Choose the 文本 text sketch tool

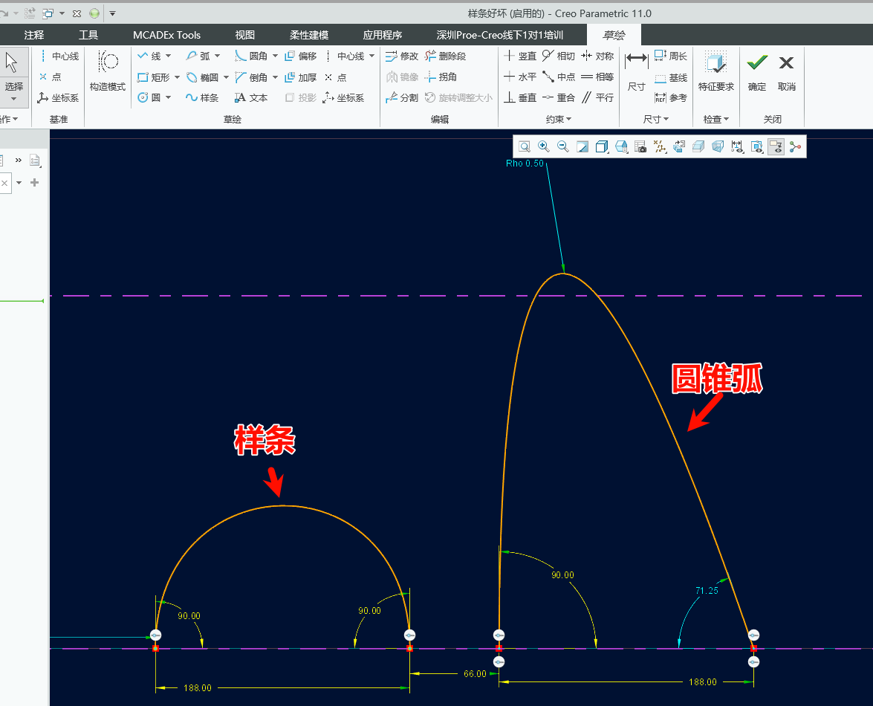tap(251, 98)
